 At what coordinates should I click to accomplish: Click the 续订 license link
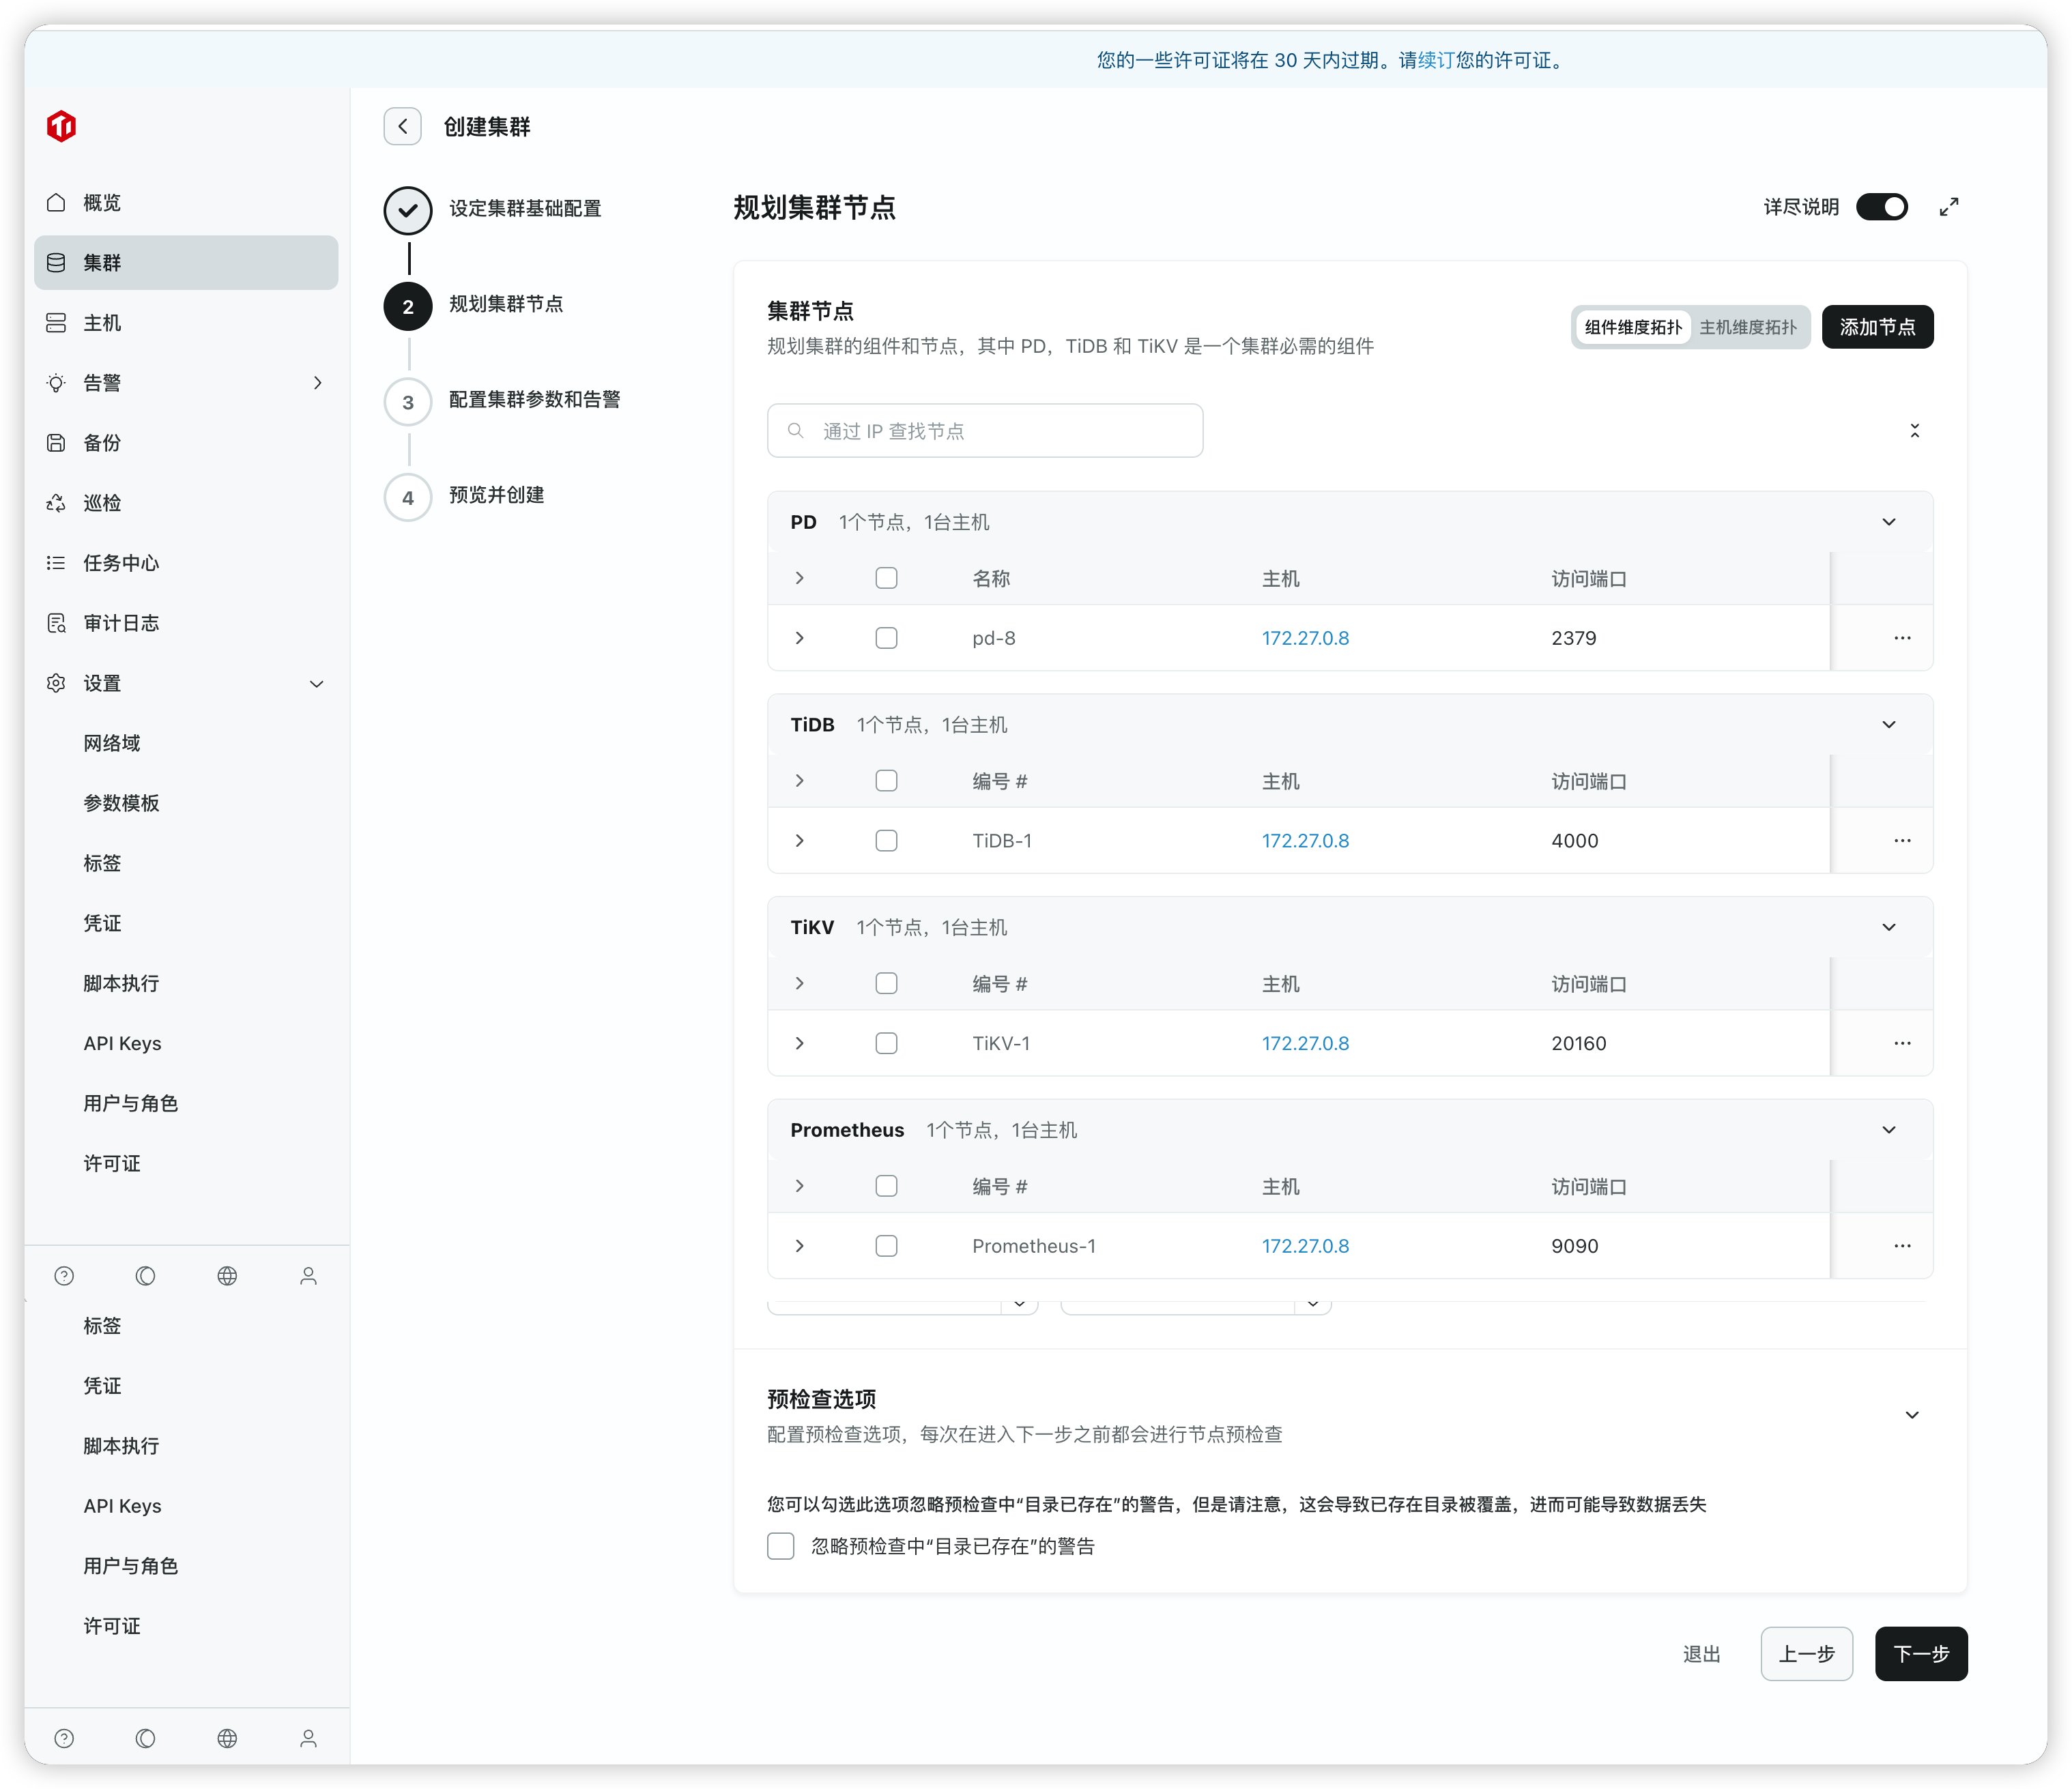(x=1436, y=60)
